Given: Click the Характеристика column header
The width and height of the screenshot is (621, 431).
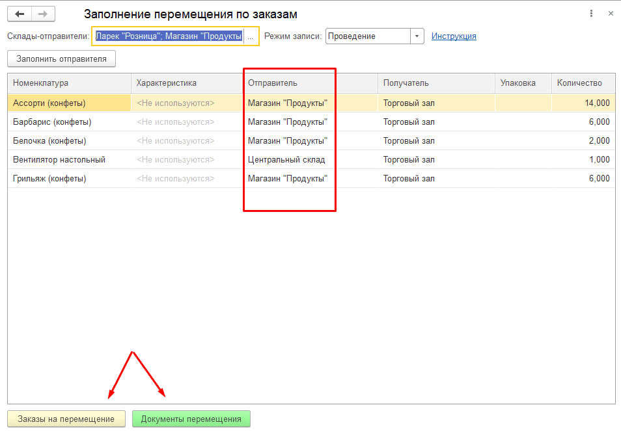Looking at the screenshot, I should pyautogui.click(x=187, y=83).
